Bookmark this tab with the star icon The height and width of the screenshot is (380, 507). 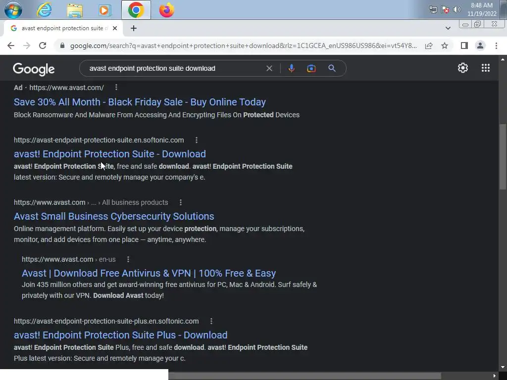(x=445, y=46)
